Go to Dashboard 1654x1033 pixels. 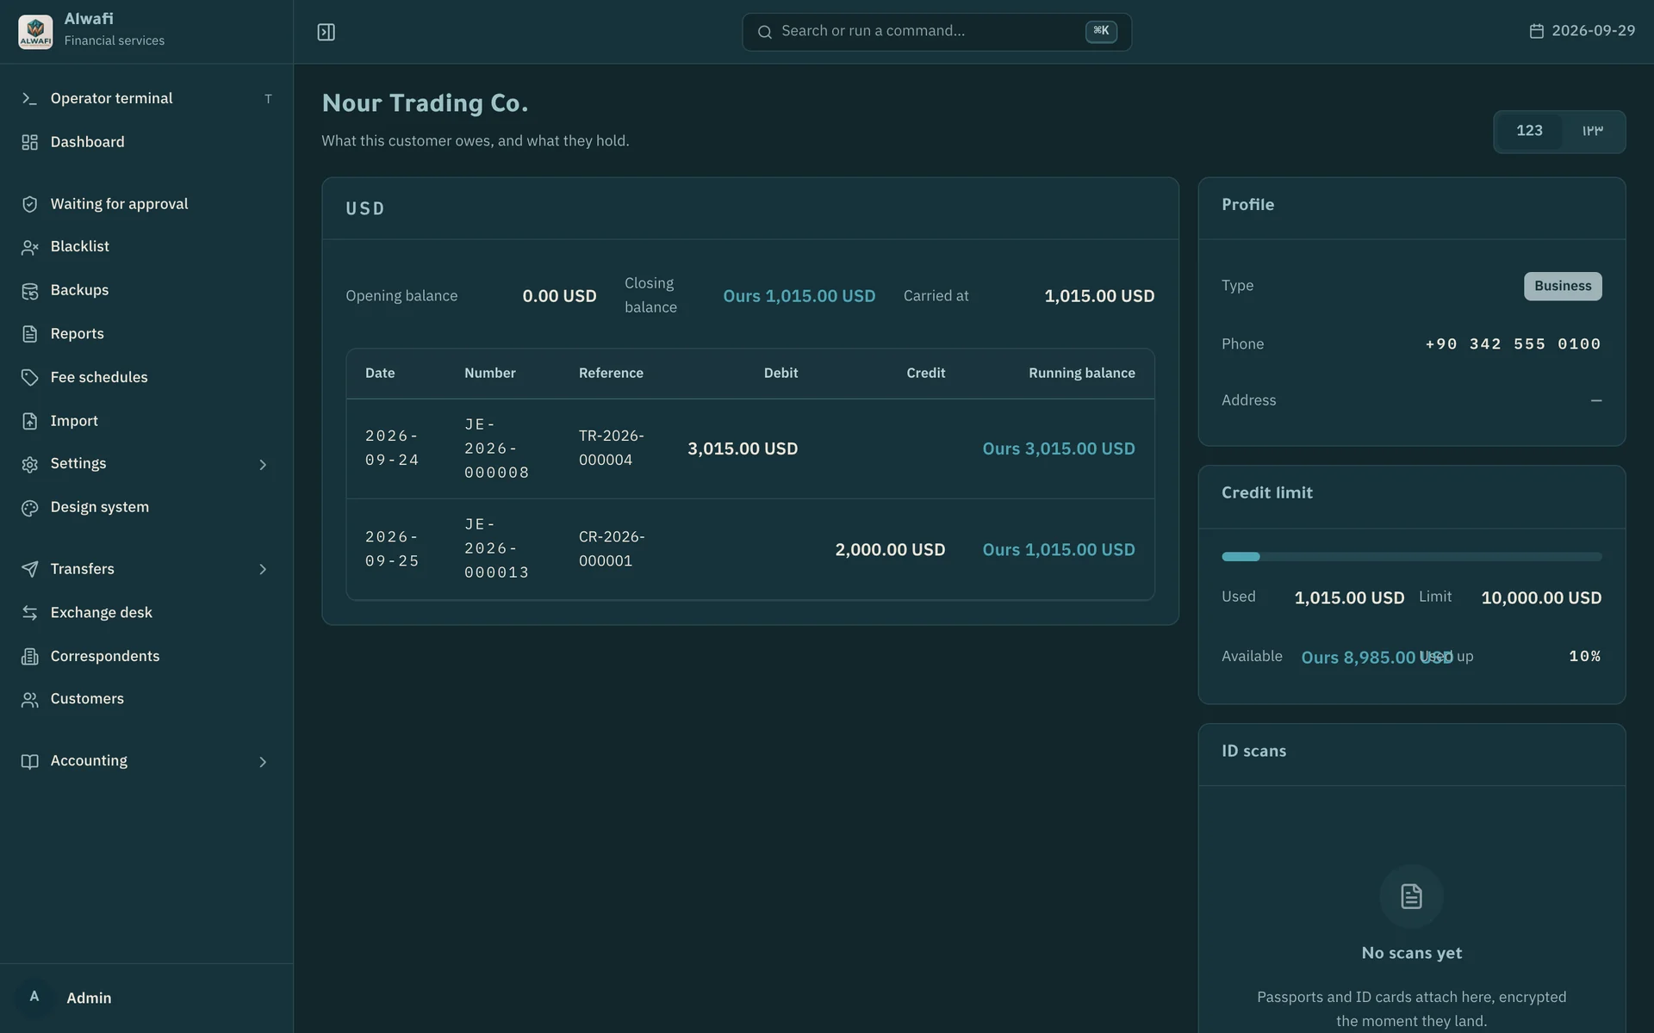[x=146, y=142]
